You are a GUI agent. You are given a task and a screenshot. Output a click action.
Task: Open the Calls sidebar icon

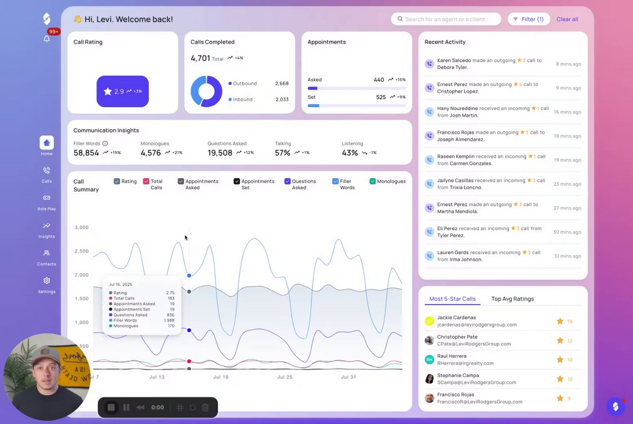46,170
